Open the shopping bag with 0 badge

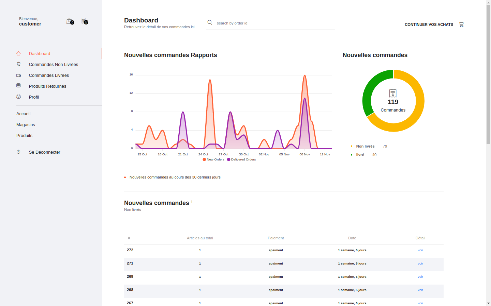point(70,21)
